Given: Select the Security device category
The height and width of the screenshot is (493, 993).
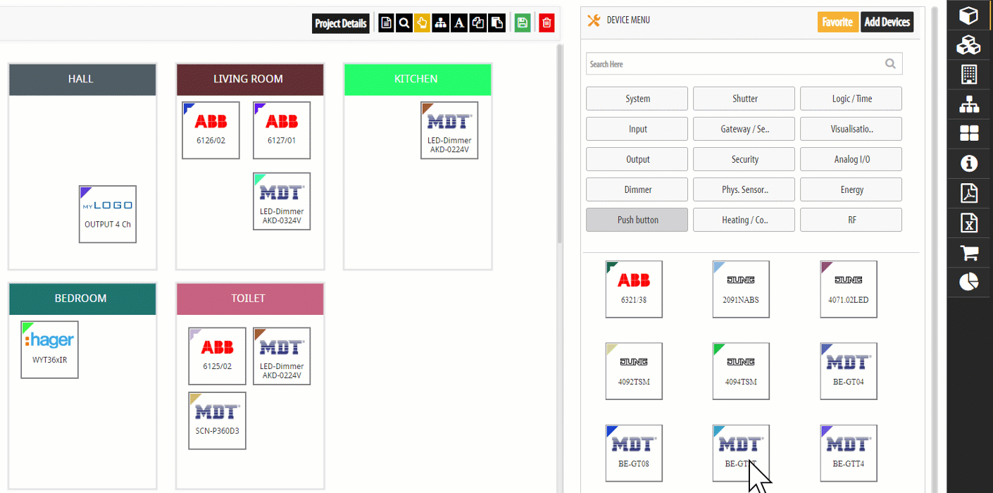Looking at the screenshot, I should coord(744,159).
